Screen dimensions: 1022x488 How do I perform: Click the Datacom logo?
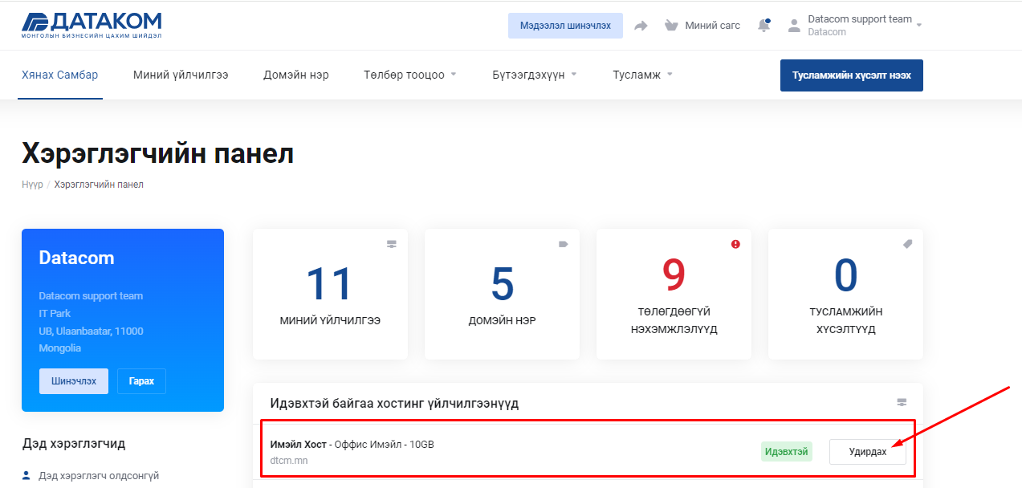(92, 26)
